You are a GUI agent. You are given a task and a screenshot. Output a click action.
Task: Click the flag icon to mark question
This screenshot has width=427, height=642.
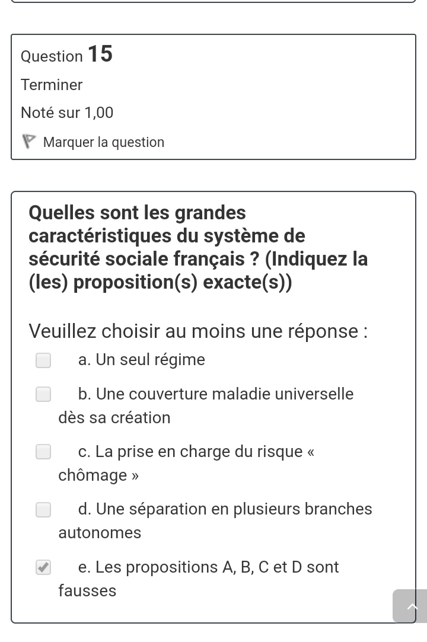click(28, 142)
